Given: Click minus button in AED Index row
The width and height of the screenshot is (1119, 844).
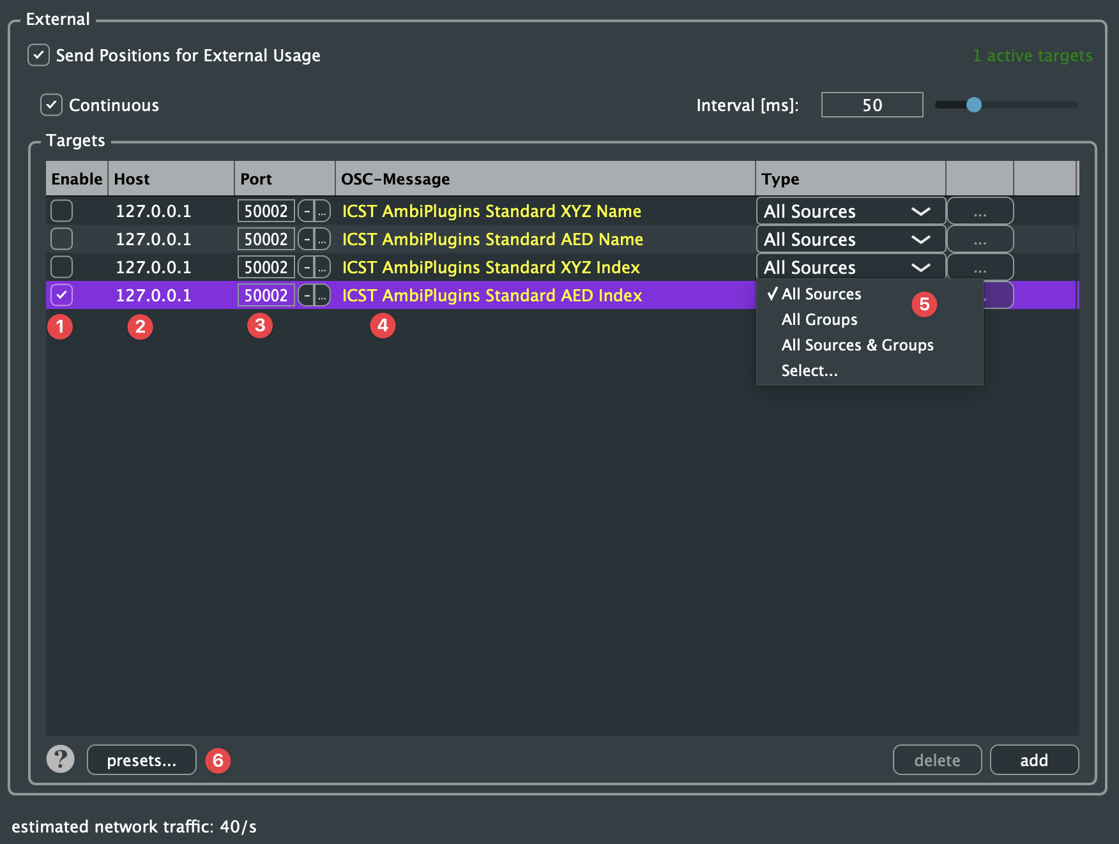Looking at the screenshot, I should click(x=307, y=295).
